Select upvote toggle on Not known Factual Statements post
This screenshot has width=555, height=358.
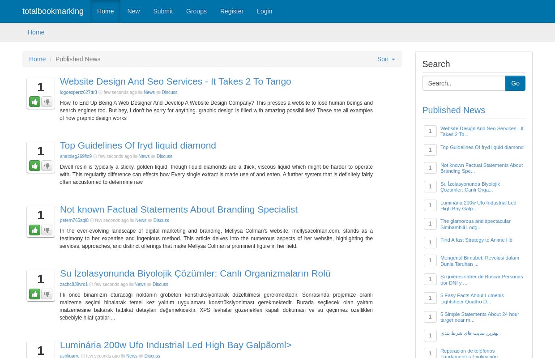click(x=34, y=230)
